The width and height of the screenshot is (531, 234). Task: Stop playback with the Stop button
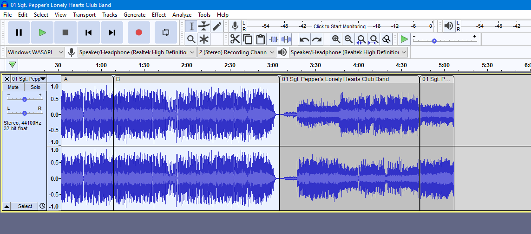coord(66,32)
